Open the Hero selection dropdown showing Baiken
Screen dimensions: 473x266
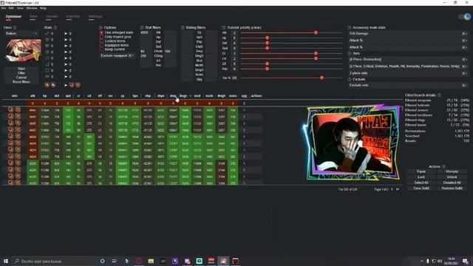[x=21, y=33]
